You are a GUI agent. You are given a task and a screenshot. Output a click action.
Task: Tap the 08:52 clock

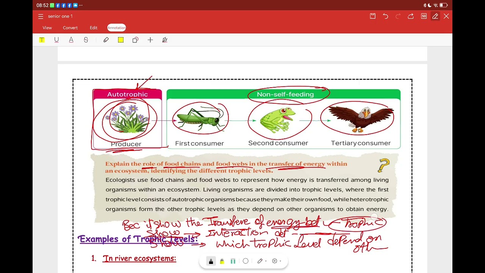pos(42,5)
